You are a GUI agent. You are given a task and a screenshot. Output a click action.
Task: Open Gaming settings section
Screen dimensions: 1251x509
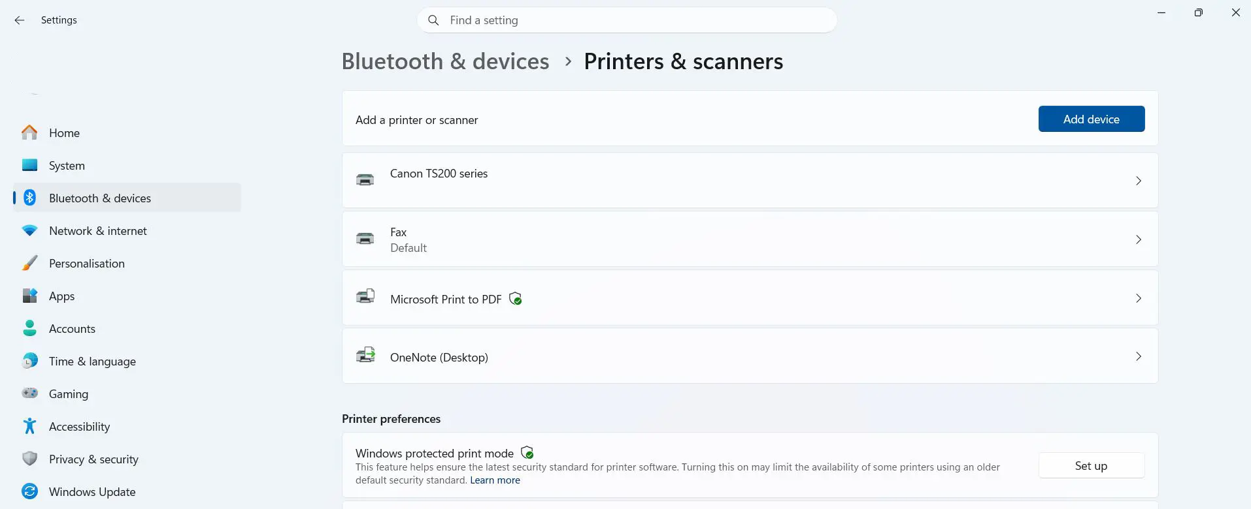[x=127, y=393]
